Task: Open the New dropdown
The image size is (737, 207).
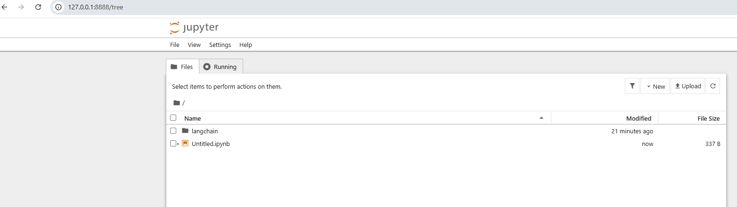Action: pyautogui.click(x=655, y=86)
